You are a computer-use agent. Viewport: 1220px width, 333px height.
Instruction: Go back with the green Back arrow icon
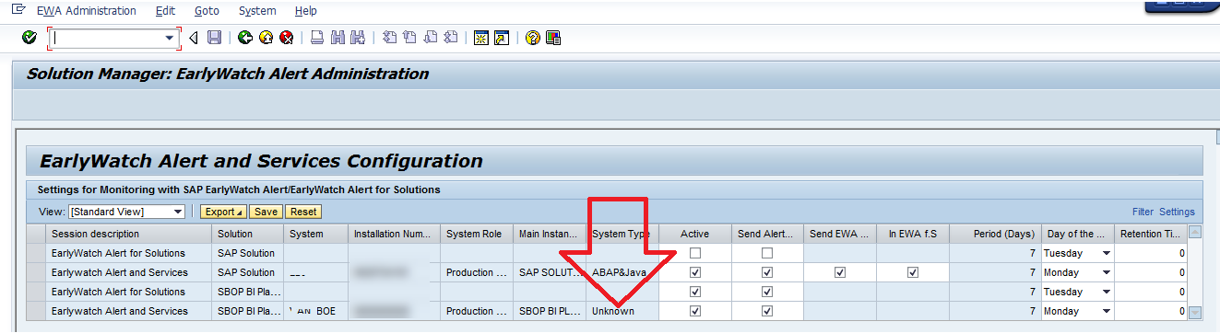click(x=245, y=38)
